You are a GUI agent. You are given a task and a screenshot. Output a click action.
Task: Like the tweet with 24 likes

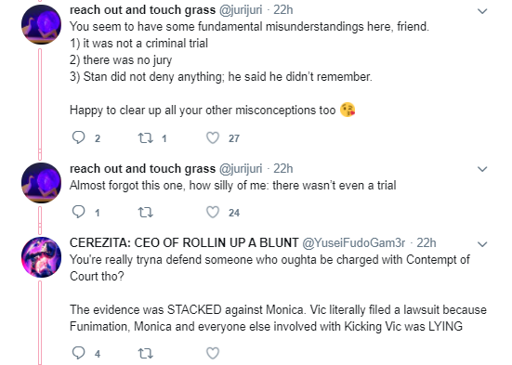point(213,212)
